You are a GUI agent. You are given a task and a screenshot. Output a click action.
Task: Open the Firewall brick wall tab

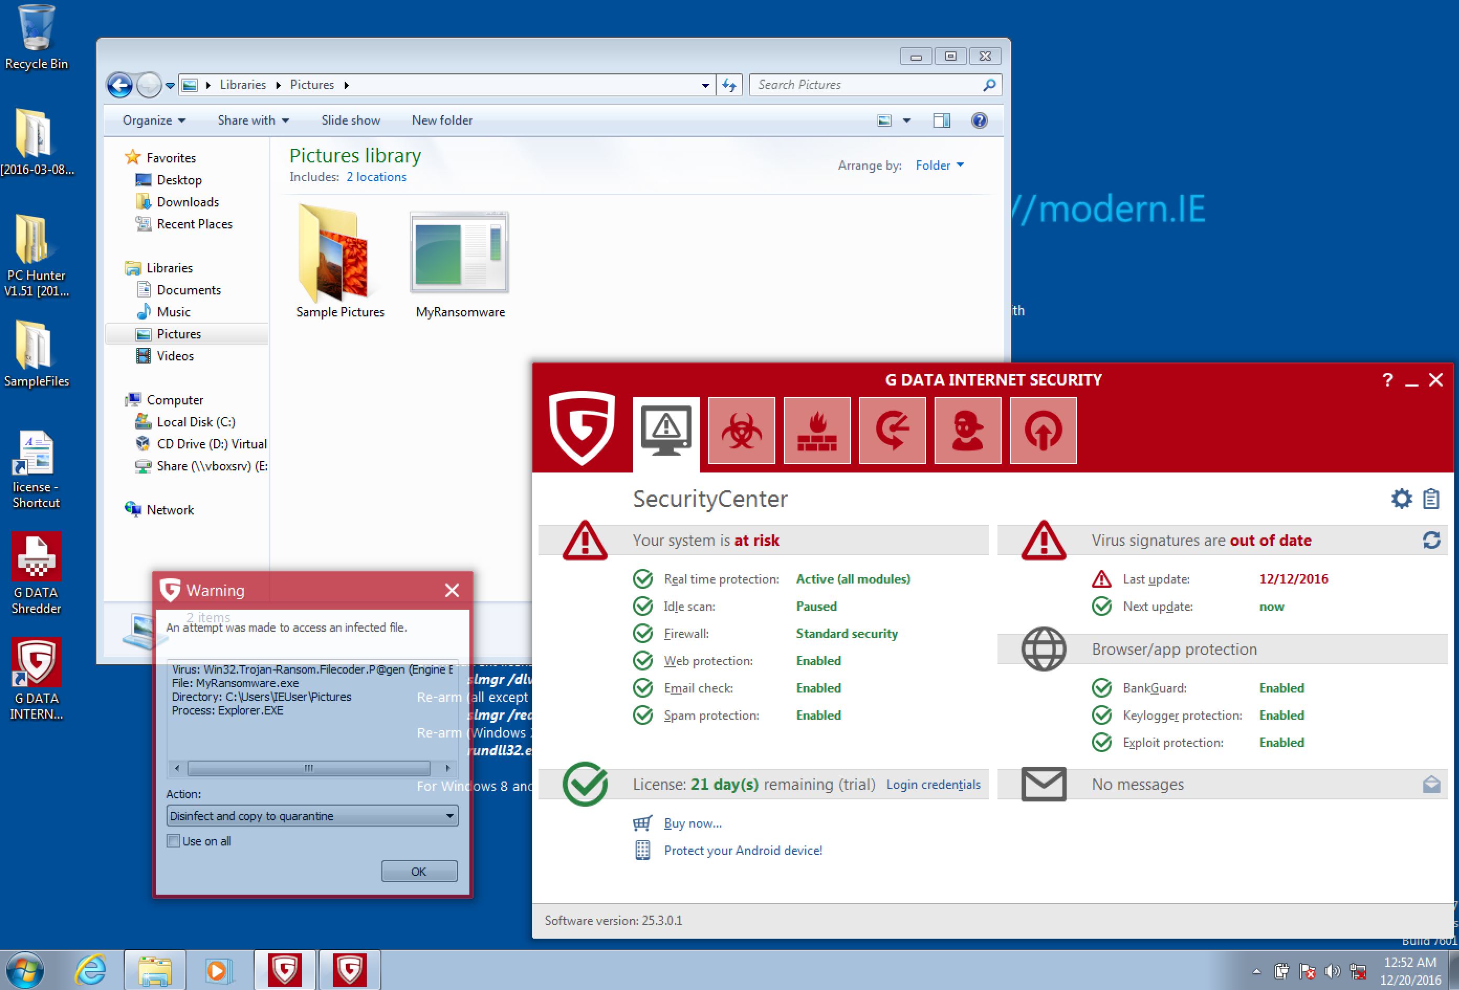coord(817,430)
